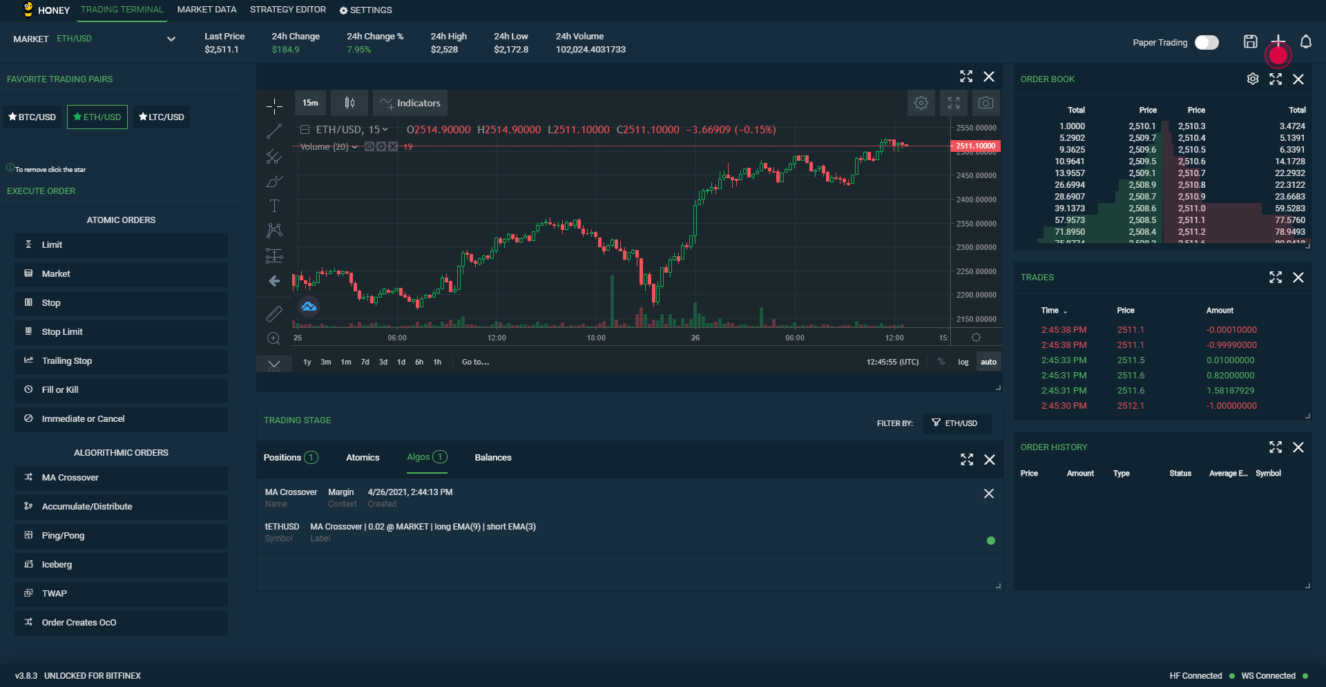The image size is (1326, 687).
Task: Open Go to date selector
Action: (x=475, y=362)
